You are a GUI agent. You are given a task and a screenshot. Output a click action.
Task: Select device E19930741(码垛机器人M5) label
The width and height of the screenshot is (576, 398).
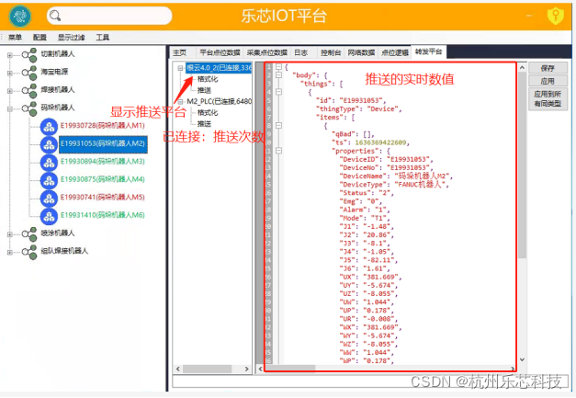[x=103, y=198]
